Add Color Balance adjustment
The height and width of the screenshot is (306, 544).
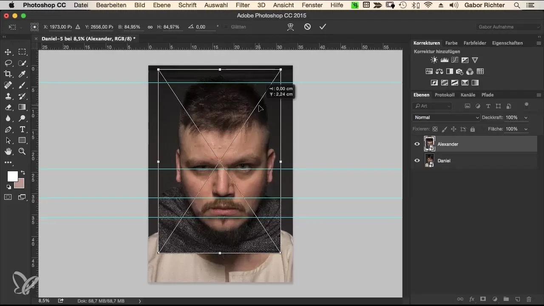click(x=439, y=71)
